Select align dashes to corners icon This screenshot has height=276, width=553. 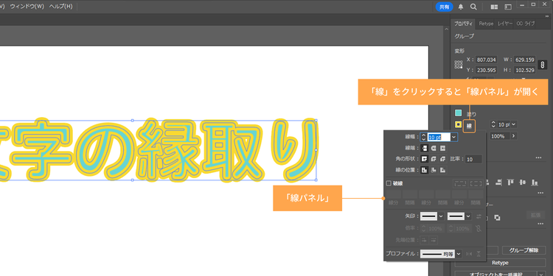(x=476, y=183)
